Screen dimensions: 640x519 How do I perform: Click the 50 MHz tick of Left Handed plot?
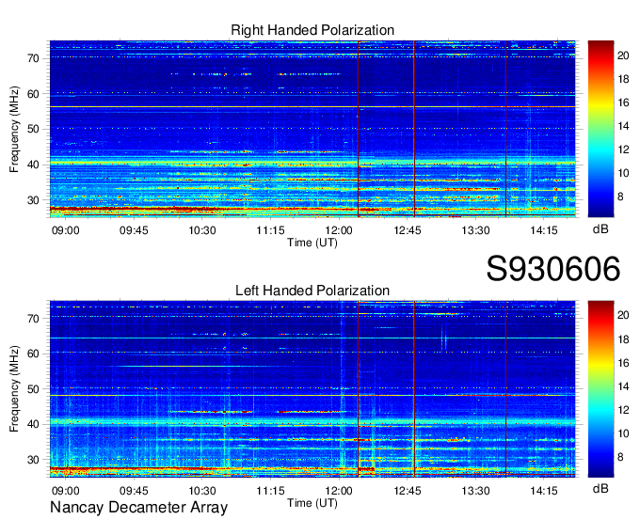tap(33, 389)
